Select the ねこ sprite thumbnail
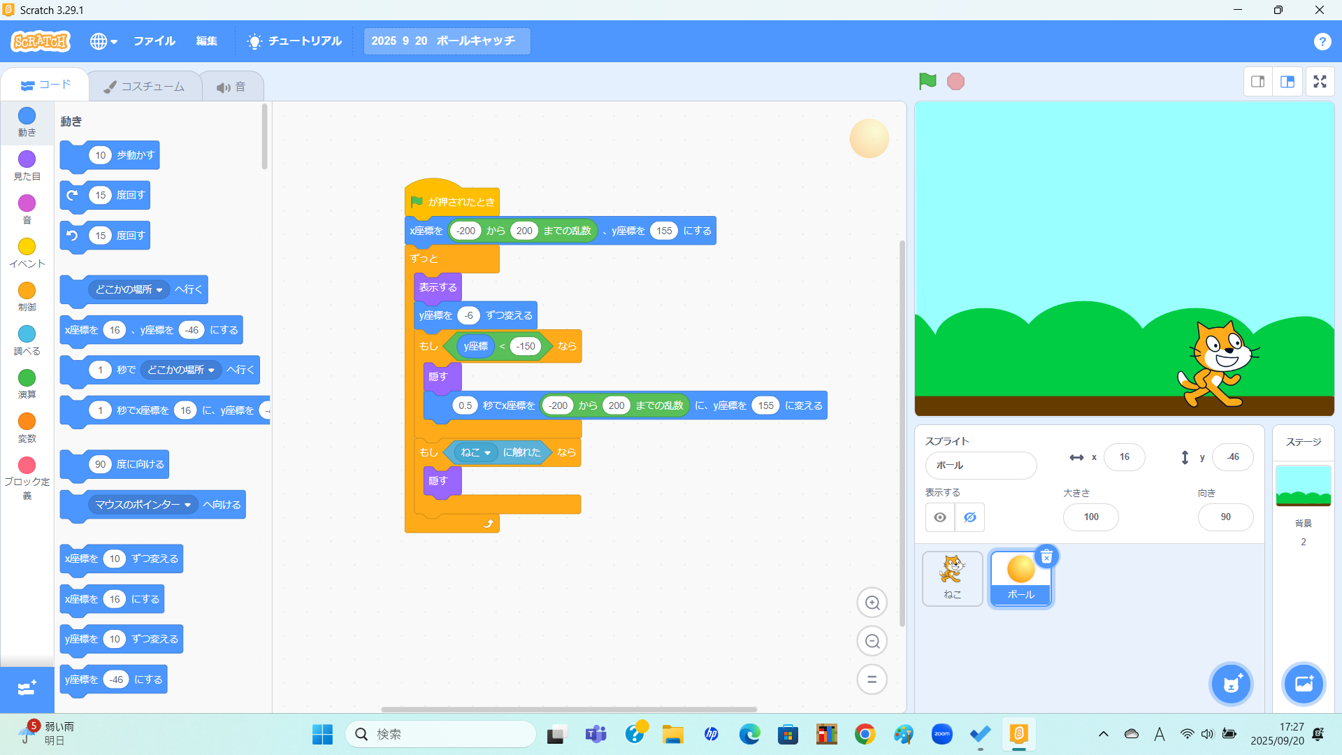This screenshot has width=1342, height=755. tap(952, 577)
